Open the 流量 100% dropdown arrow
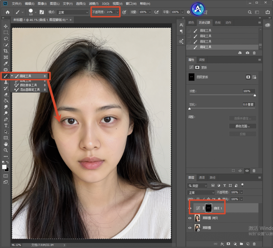The width and height of the screenshot is (273, 248). click(150, 12)
